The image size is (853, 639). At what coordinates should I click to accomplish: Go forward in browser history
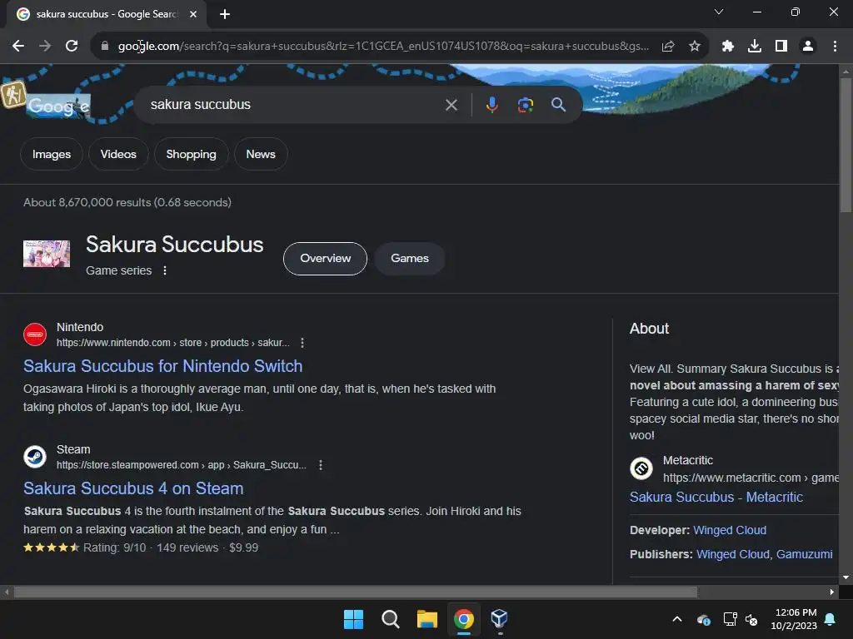pyautogui.click(x=45, y=47)
